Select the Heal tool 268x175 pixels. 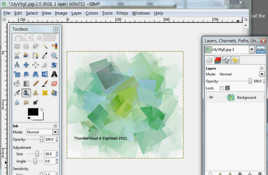click(x=45, y=93)
